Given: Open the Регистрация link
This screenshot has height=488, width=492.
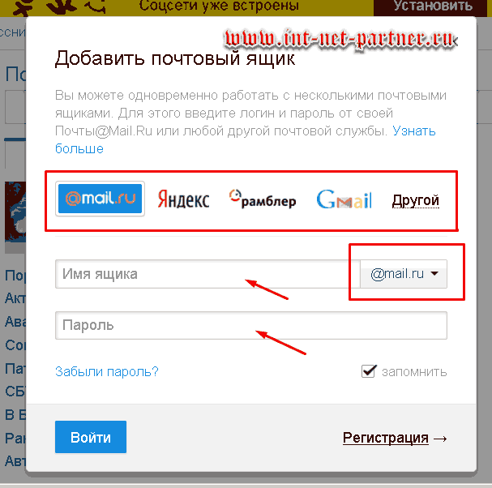Looking at the screenshot, I should (x=385, y=438).
